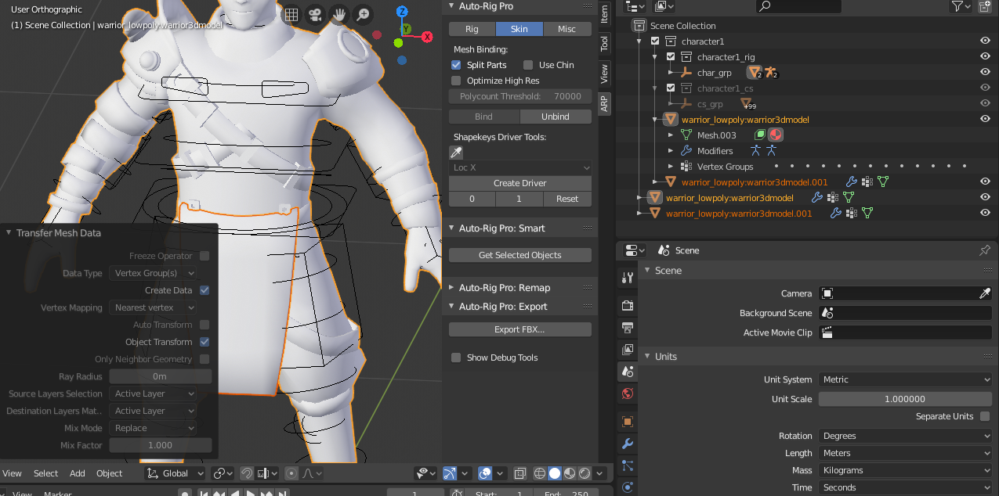Toggle X-ray display icon

point(519,473)
